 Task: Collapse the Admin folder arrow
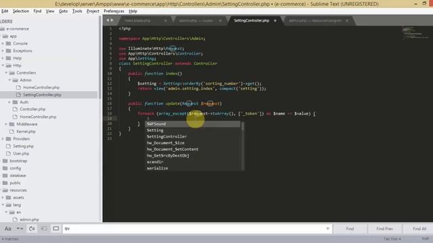tap(9, 80)
